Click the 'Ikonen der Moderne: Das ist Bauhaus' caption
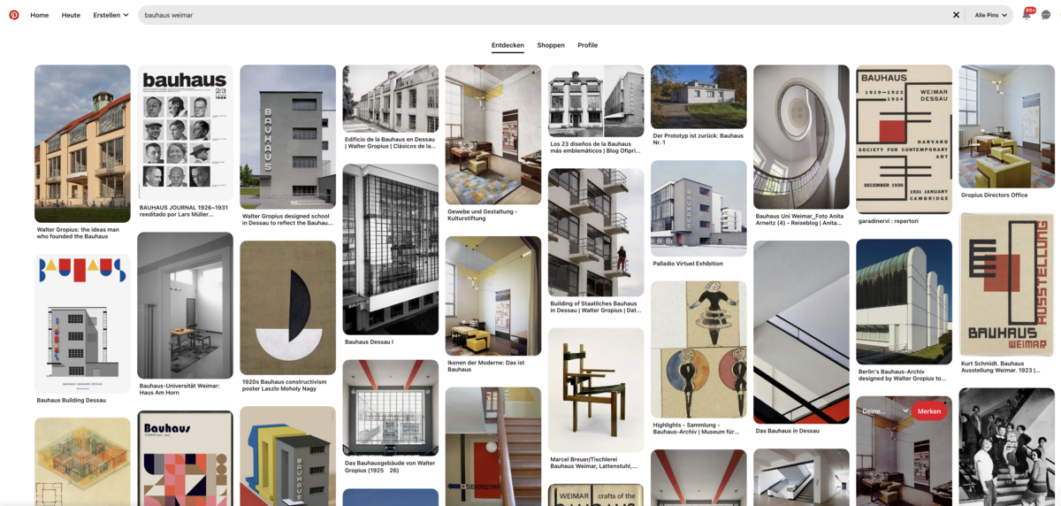 pos(485,365)
